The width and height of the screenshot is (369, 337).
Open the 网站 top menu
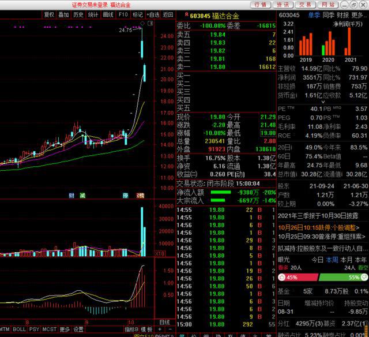(x=328, y=5)
